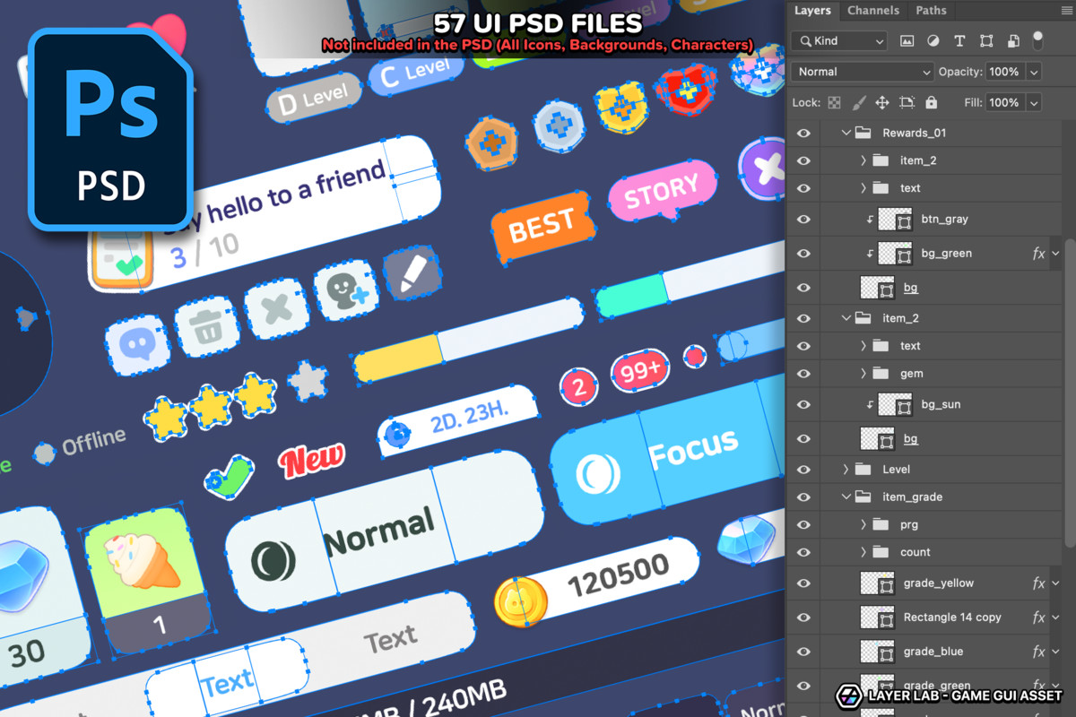Toggle the layer filtering on/off switch
Image resolution: width=1076 pixels, height=717 pixels.
coord(1037,41)
